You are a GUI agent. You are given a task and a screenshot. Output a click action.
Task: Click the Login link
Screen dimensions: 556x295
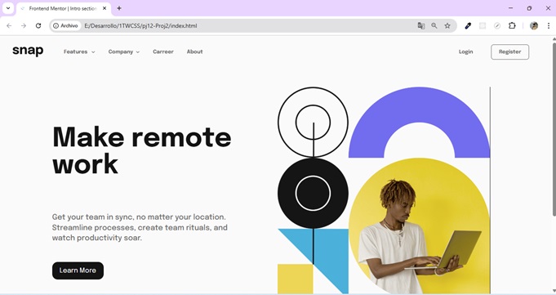[465, 51]
